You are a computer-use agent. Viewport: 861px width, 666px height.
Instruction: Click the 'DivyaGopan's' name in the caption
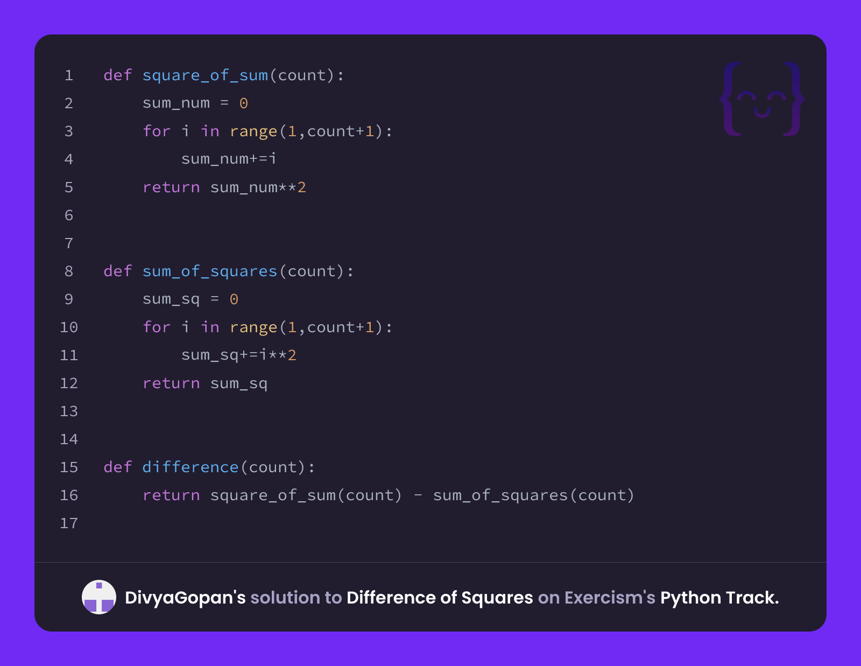click(185, 598)
